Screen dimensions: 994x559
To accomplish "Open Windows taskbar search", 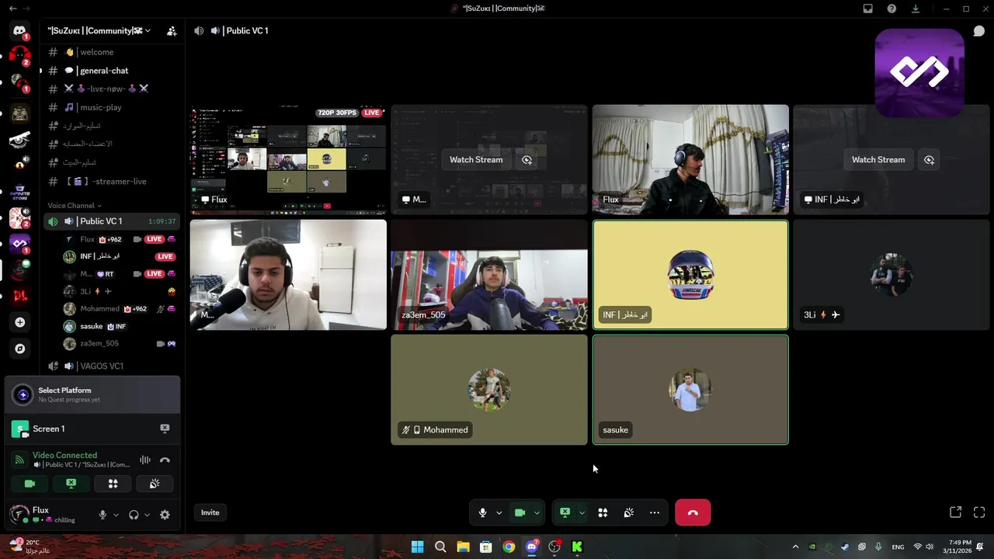I will 440,547.
